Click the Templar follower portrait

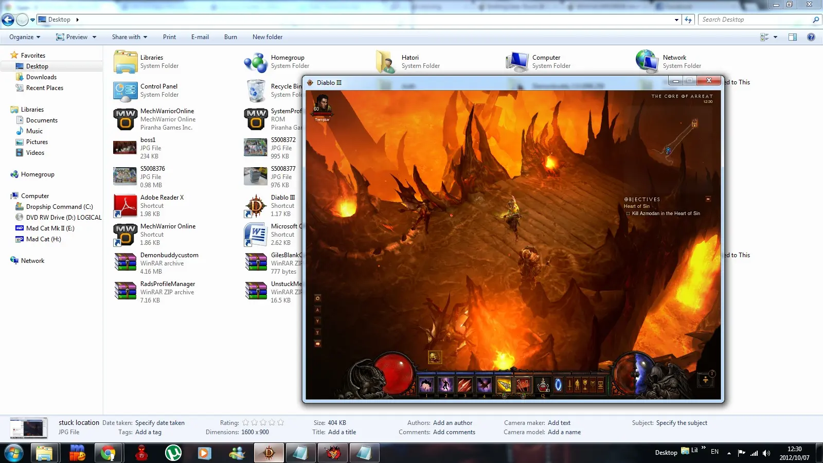[323, 105]
